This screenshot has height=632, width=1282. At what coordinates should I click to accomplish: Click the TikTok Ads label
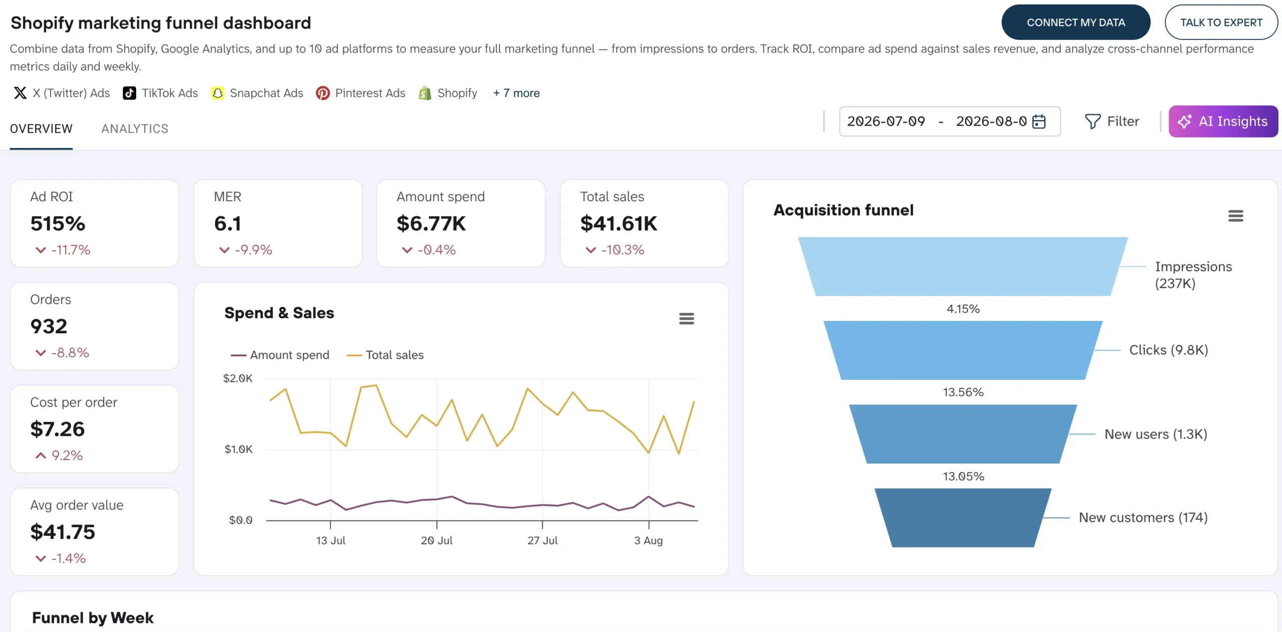click(170, 93)
